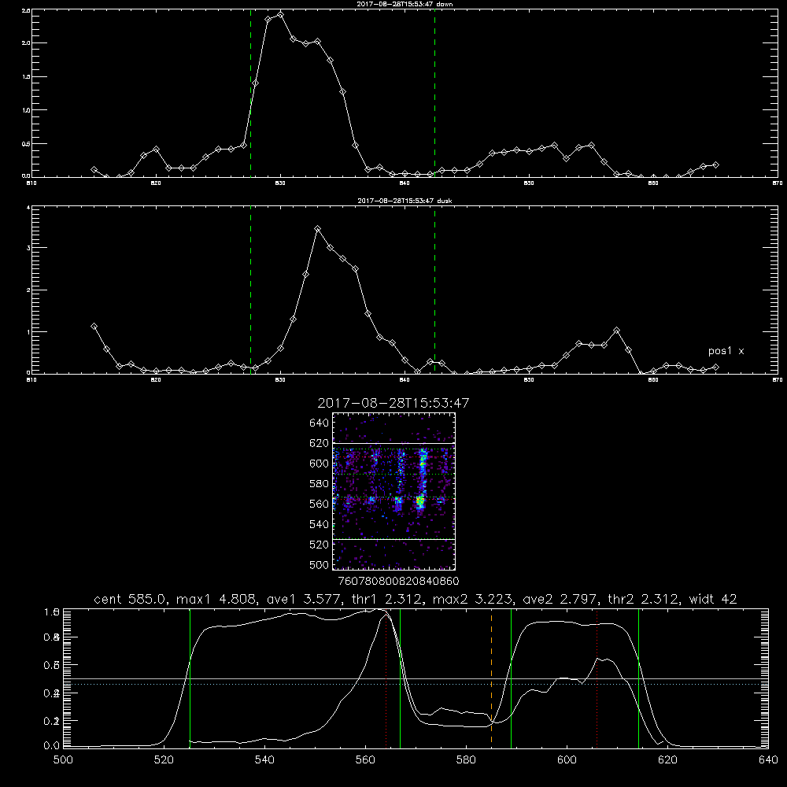This screenshot has height=787, width=787.
Task: Click the diamond at the secondary dusk peak near 857
Action: (617, 331)
